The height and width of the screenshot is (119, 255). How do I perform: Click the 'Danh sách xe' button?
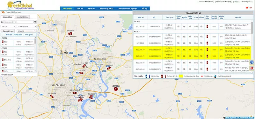tap(8, 31)
